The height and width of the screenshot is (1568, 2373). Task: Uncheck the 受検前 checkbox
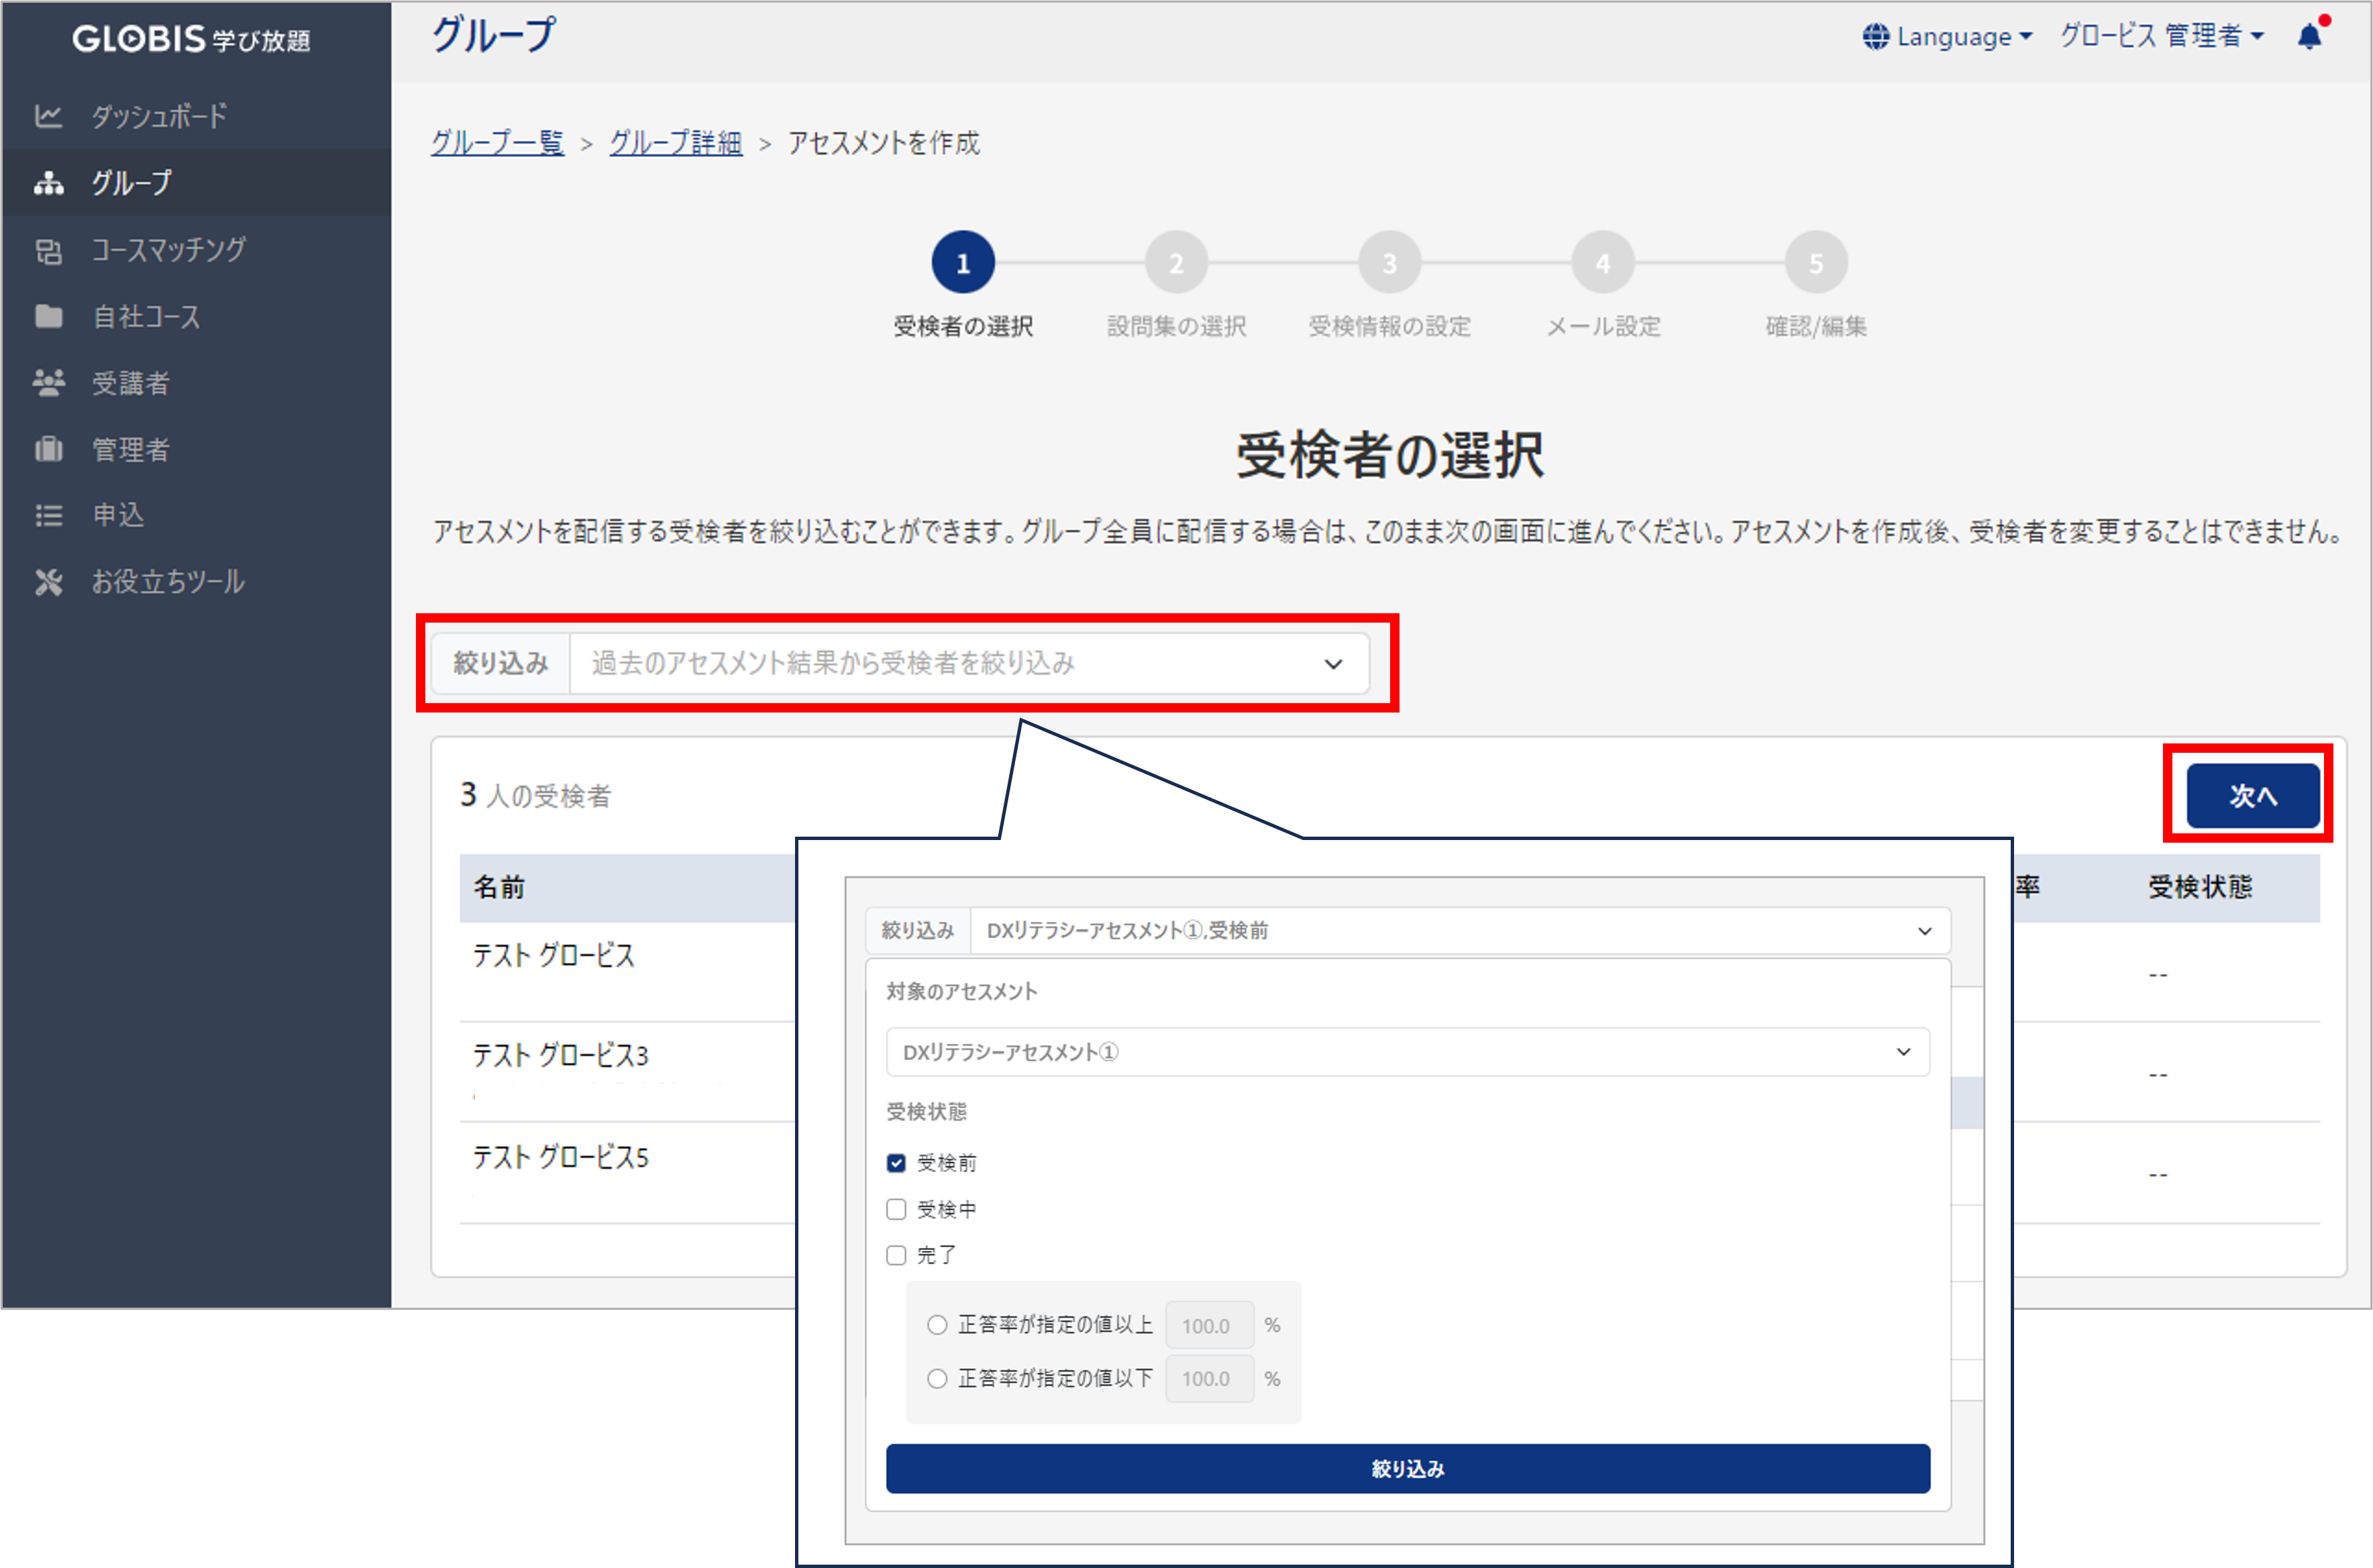[896, 1163]
